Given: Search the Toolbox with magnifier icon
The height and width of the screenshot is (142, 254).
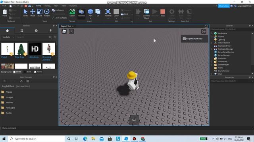Looking at the screenshot, I should pyautogui.click(x=50, y=37).
